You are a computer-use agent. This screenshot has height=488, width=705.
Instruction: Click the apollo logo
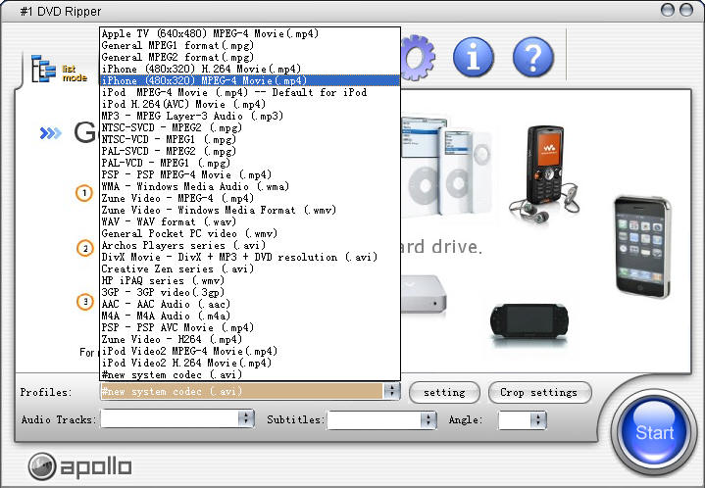80,466
